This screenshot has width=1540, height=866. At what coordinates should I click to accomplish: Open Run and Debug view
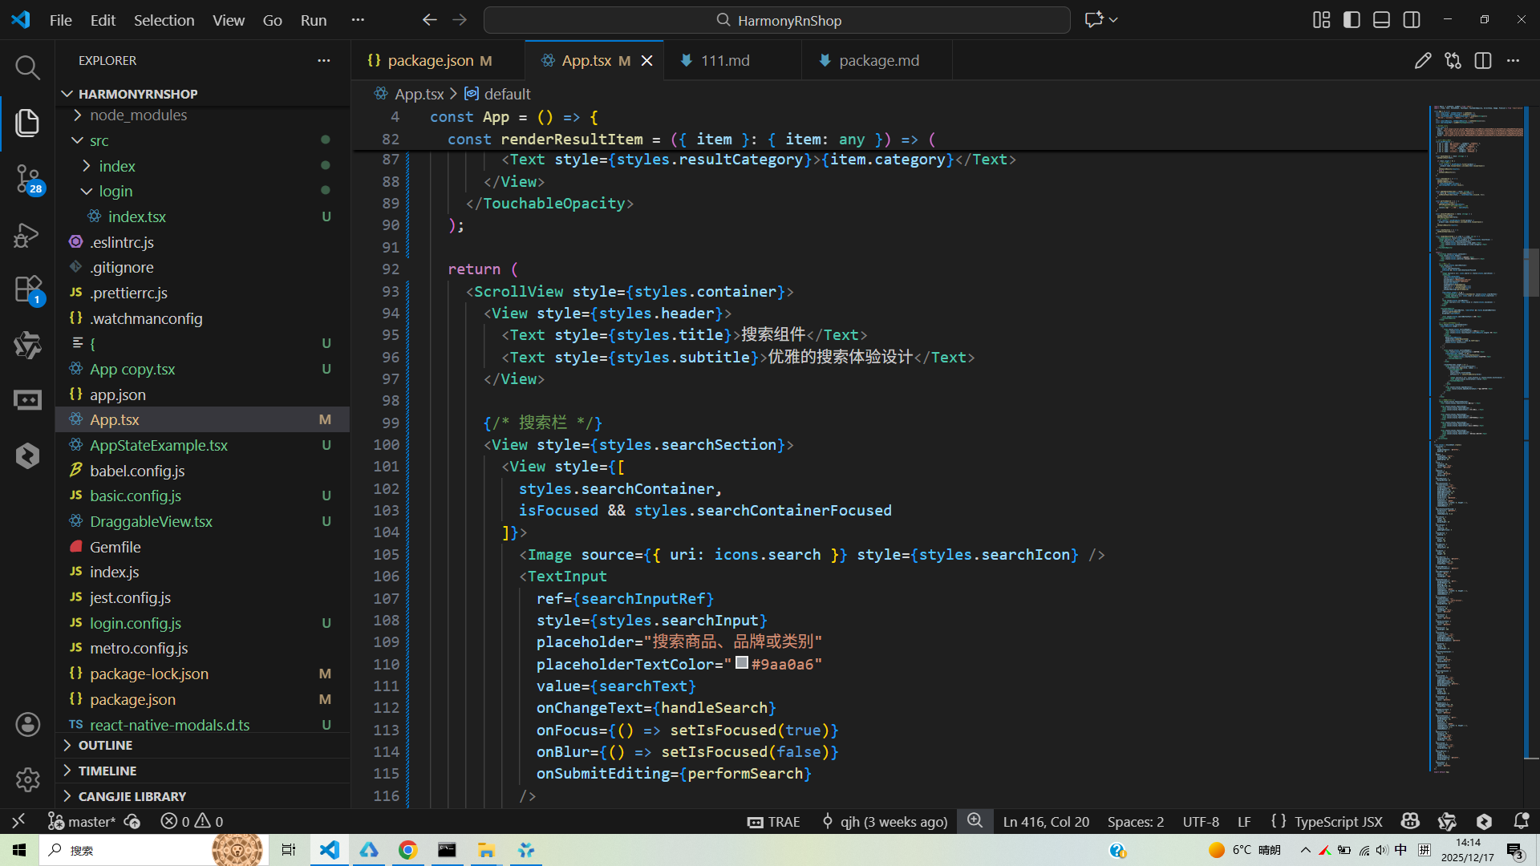tap(27, 234)
